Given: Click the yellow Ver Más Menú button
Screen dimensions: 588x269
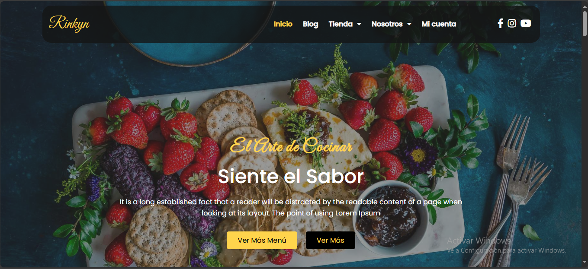Looking at the screenshot, I should [262, 240].
